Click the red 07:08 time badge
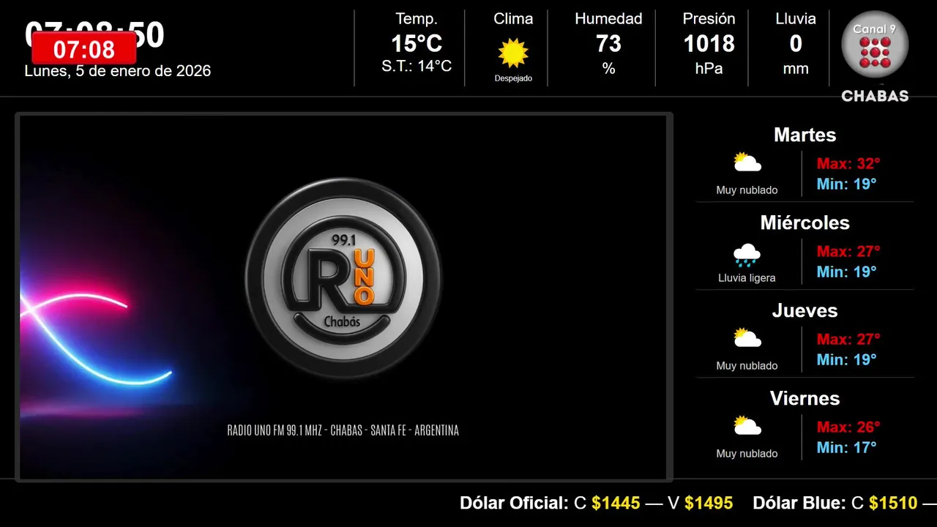937x527 pixels. tap(84, 49)
